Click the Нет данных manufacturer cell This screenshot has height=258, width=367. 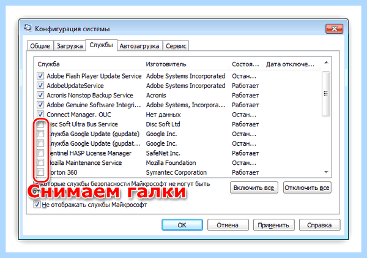[x=163, y=115]
